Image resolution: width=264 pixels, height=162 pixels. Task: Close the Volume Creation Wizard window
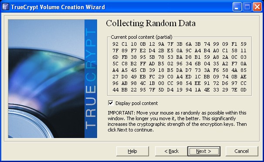point(257,7)
